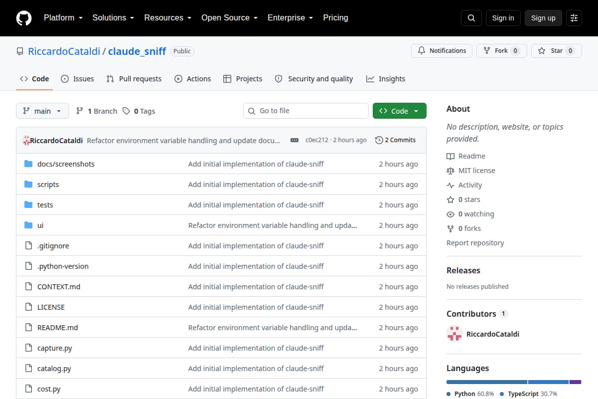
Task: Go to the Pricing page
Action: pos(335,18)
